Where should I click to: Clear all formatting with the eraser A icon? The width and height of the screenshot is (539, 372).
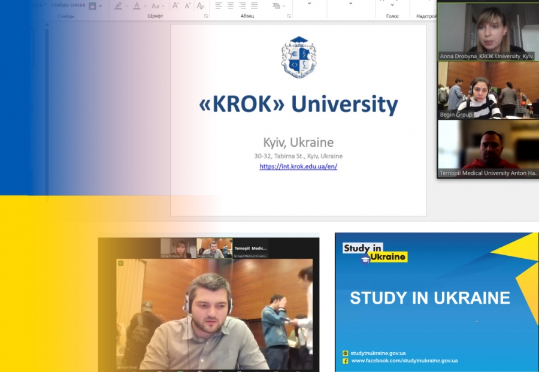tap(201, 6)
